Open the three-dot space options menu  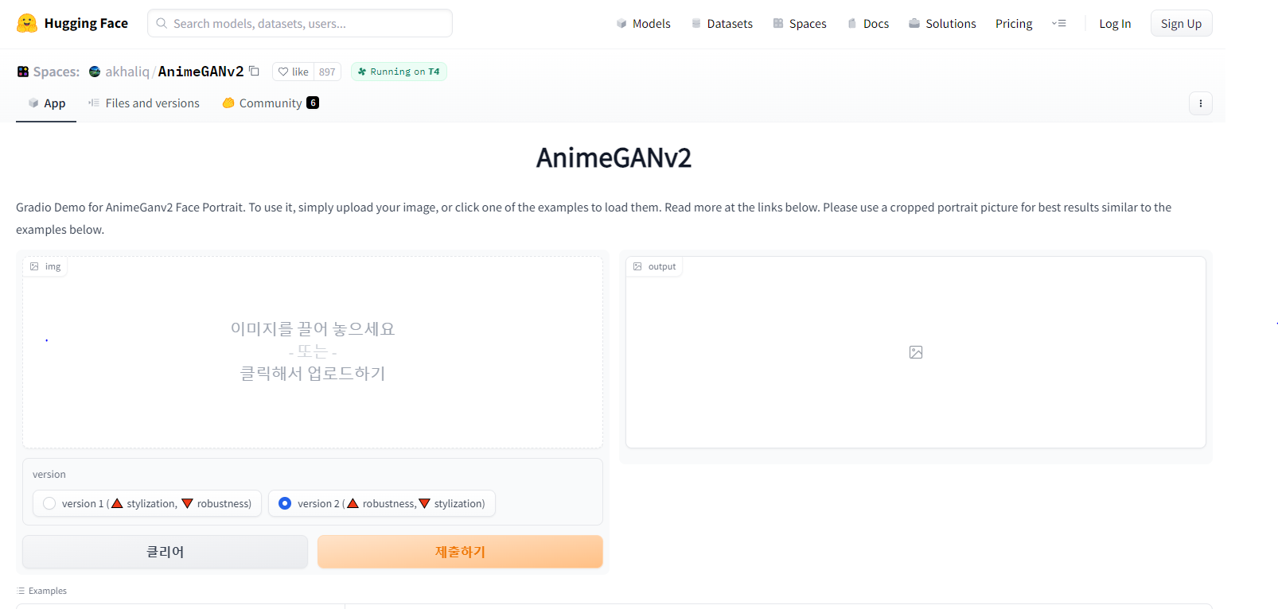pos(1200,103)
